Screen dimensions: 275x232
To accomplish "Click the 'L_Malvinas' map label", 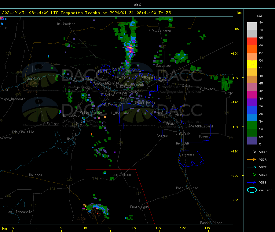I will (x=120, y=113).
